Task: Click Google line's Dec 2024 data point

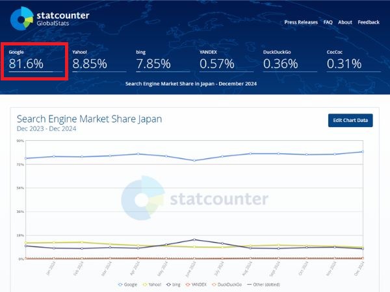Action: pos(362,152)
